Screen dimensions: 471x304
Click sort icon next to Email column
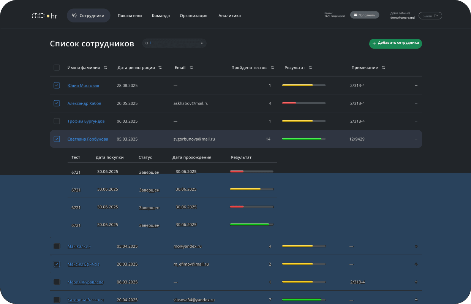pyautogui.click(x=191, y=68)
